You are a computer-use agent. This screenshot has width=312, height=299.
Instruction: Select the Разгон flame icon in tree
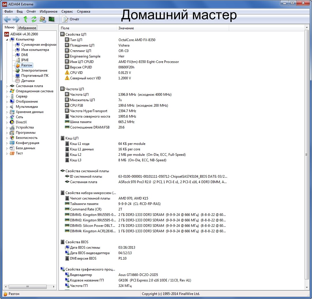click(18, 65)
